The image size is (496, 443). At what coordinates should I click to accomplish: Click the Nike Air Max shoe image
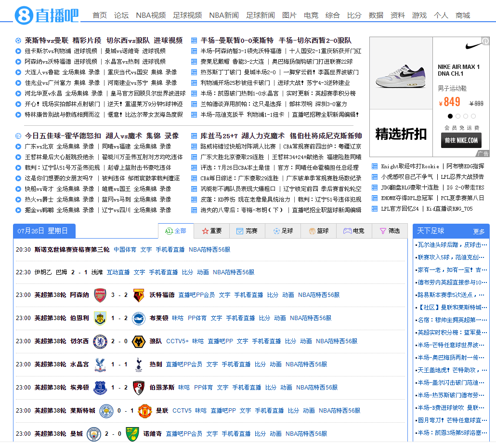tap(401, 77)
